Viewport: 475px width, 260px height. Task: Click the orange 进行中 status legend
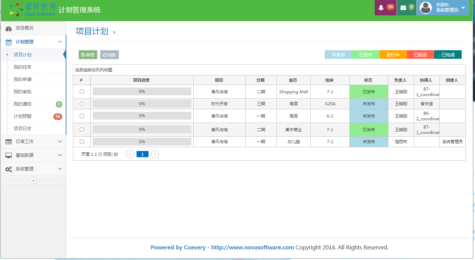pyautogui.click(x=393, y=55)
